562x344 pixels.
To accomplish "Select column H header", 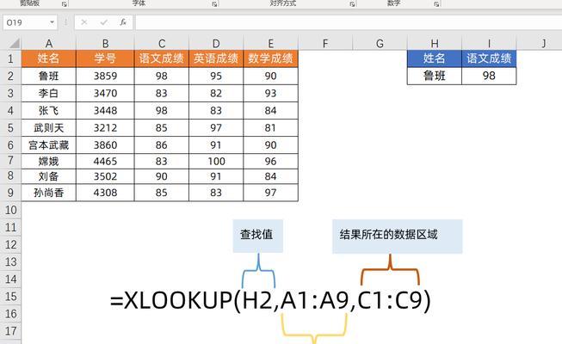I will [x=435, y=43].
